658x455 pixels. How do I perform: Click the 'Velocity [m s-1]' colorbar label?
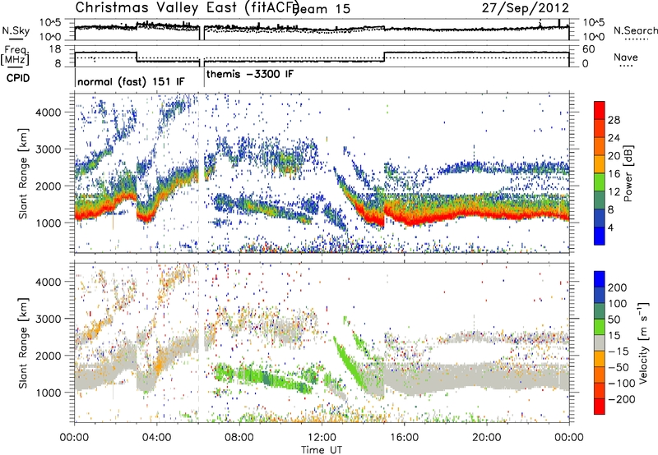coord(642,343)
